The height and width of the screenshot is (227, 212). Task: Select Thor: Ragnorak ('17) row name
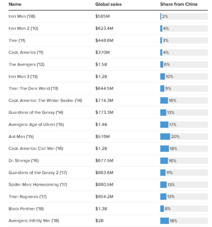28,197
